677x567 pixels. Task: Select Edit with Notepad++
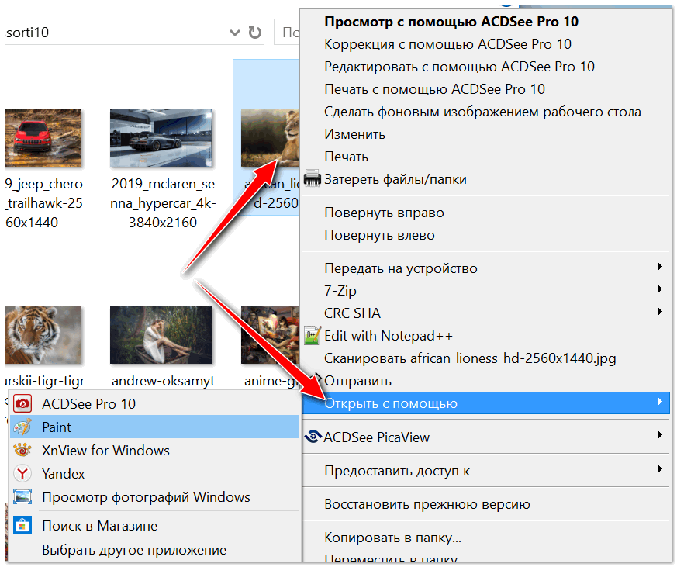point(389,336)
